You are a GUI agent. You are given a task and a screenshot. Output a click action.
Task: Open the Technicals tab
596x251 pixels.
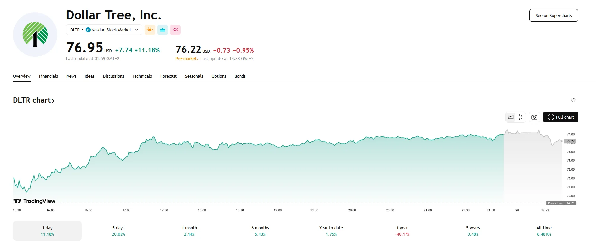pos(142,76)
